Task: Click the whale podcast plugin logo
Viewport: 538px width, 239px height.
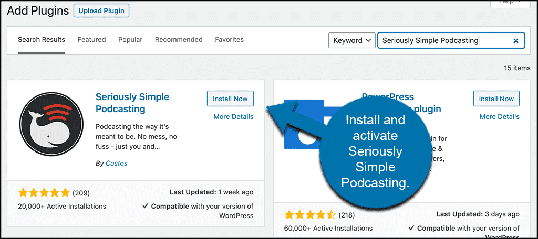Action: pos(51,124)
